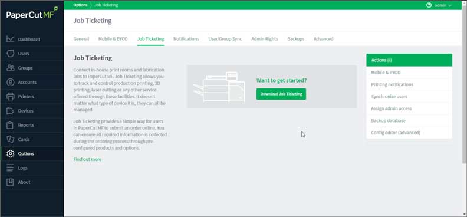Viewport: 467px width, 217px height.
Task: Open Logs in the sidebar menu
Action: (x=32, y=168)
